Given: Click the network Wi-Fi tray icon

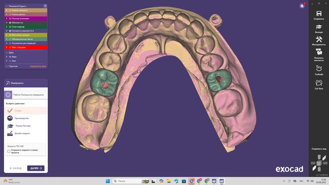Looking at the screenshot, I should pos(308,181).
